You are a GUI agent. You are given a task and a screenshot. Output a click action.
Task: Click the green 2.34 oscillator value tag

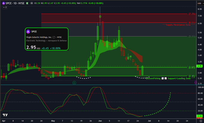pos(199,116)
